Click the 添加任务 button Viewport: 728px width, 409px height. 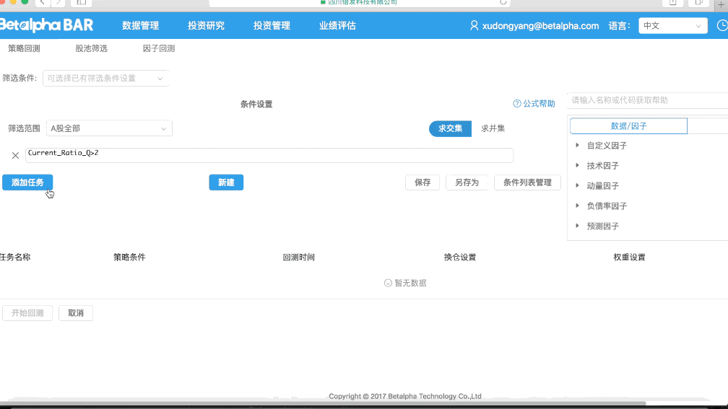[x=27, y=182]
